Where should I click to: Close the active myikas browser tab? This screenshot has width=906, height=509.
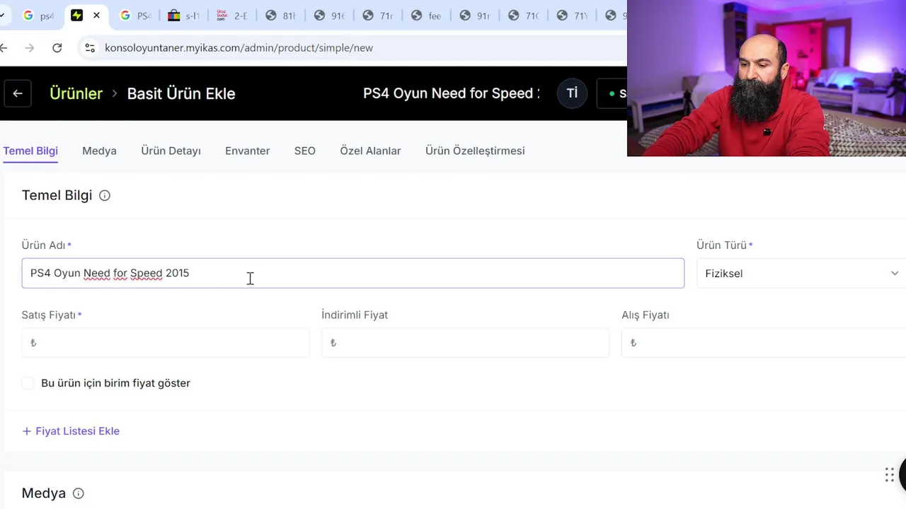[96, 16]
